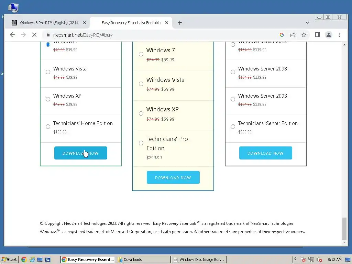Image resolution: width=352 pixels, height=264 pixels.
Task: Select Technicians' Pro Edition option
Action: [141, 143]
